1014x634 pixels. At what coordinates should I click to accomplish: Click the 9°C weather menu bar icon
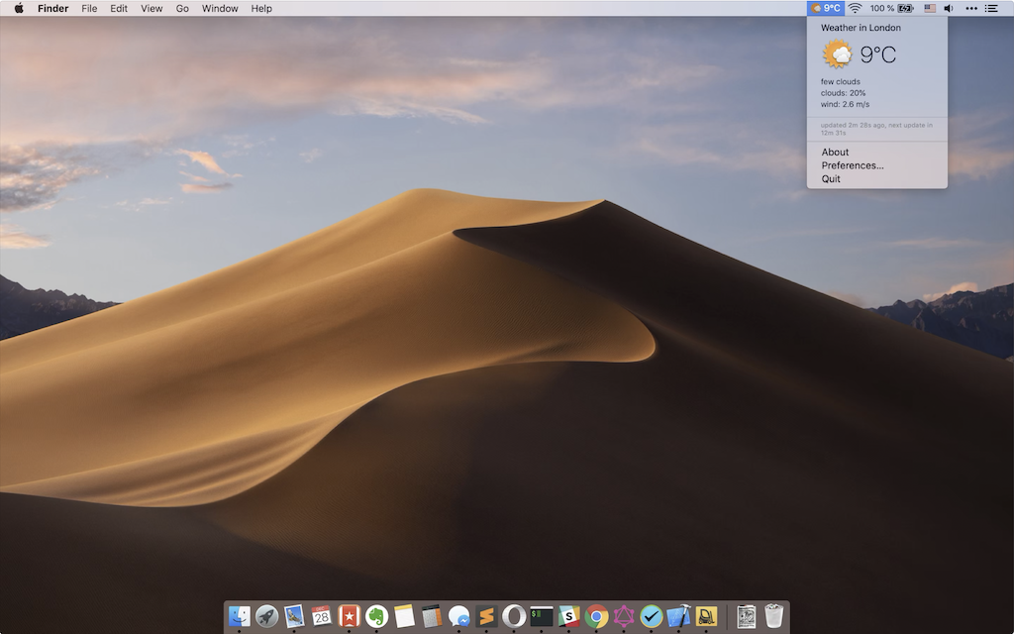826,8
